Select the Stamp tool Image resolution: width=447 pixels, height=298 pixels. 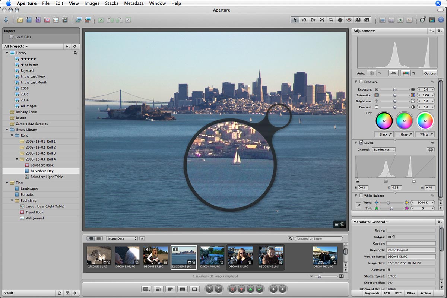click(x=367, y=20)
